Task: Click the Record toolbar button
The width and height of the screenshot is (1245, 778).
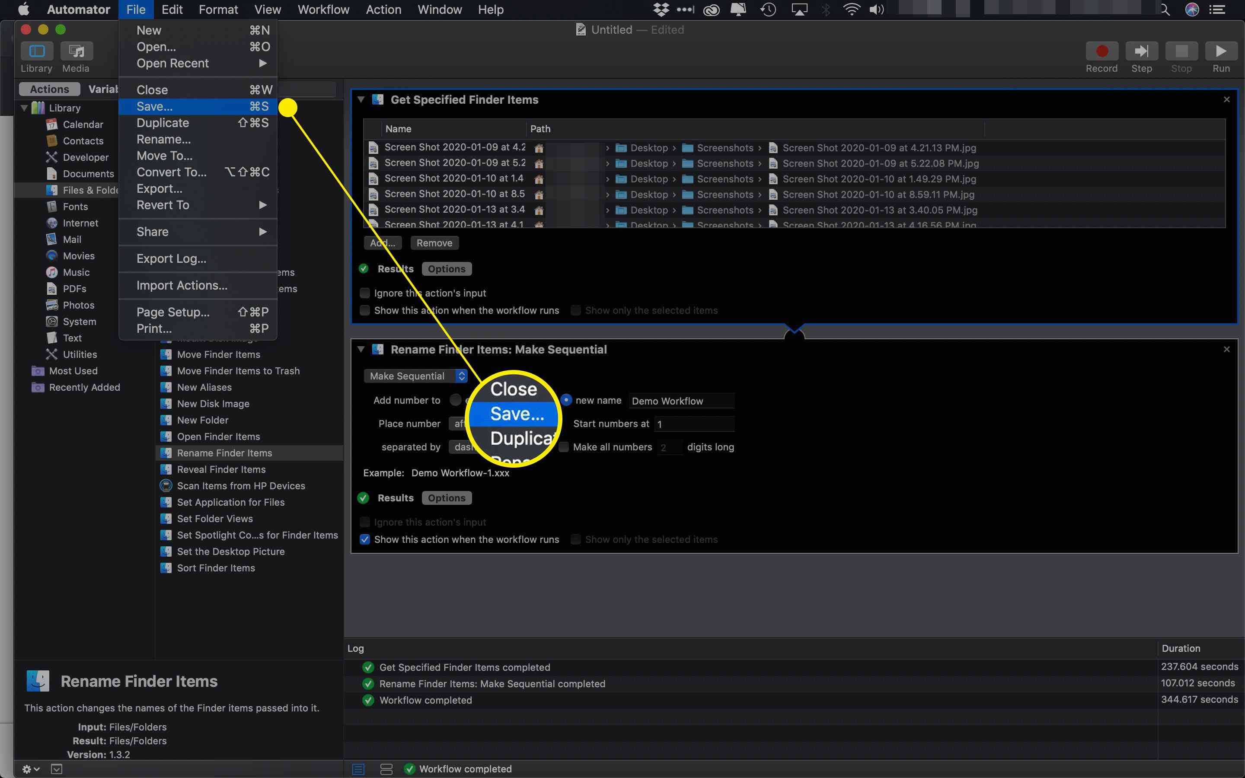Action: [1101, 51]
